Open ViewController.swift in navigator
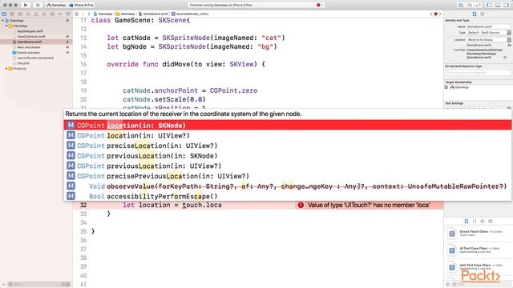513x288 pixels. (31, 37)
